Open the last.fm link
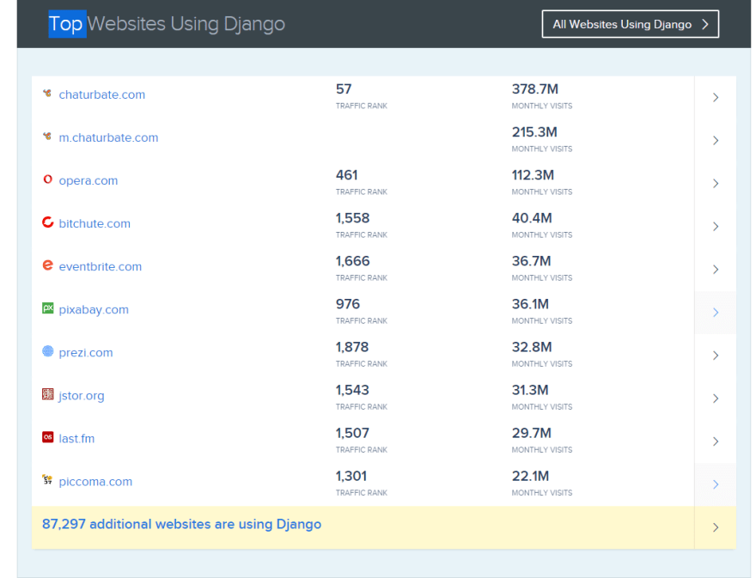Screen dimensions: 756x578 point(76,439)
